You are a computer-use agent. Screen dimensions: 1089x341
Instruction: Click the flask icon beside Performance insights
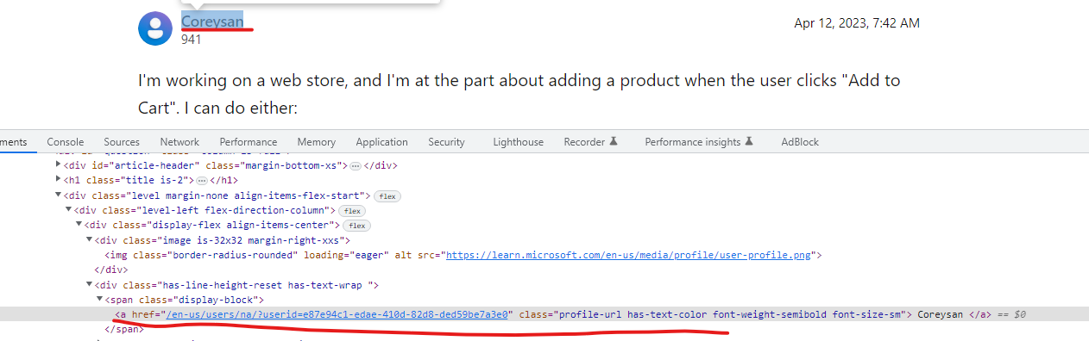click(x=750, y=141)
